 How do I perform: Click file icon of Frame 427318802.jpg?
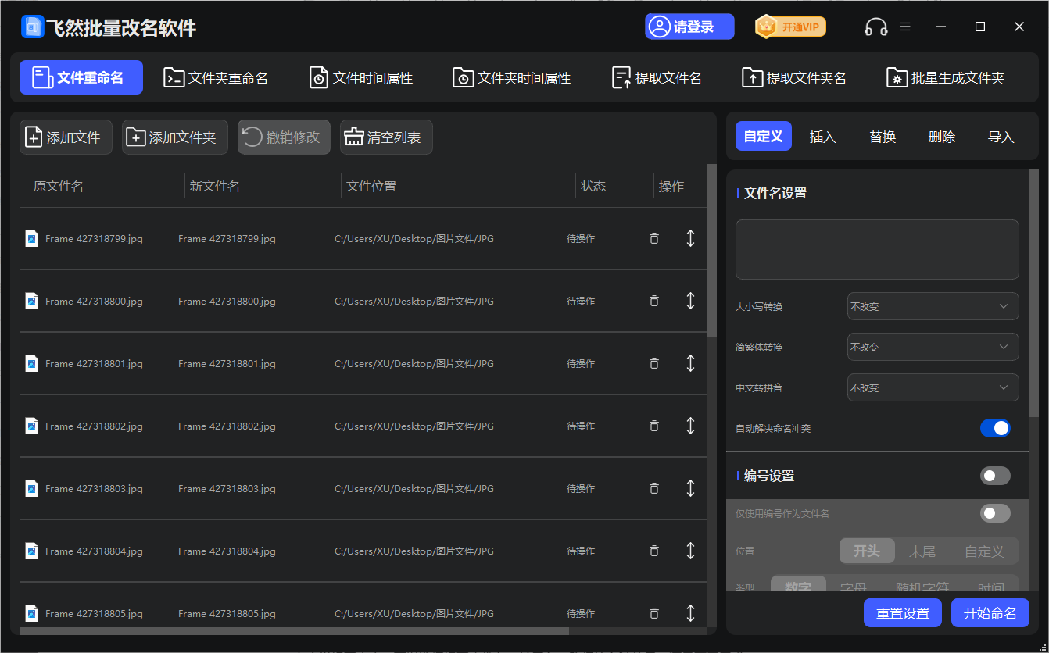(x=31, y=426)
